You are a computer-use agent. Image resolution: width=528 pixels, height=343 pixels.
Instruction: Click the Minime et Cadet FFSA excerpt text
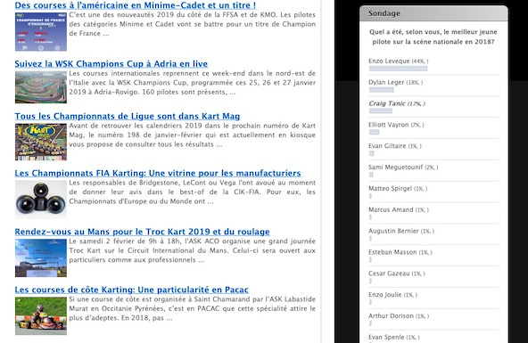pyautogui.click(x=193, y=24)
